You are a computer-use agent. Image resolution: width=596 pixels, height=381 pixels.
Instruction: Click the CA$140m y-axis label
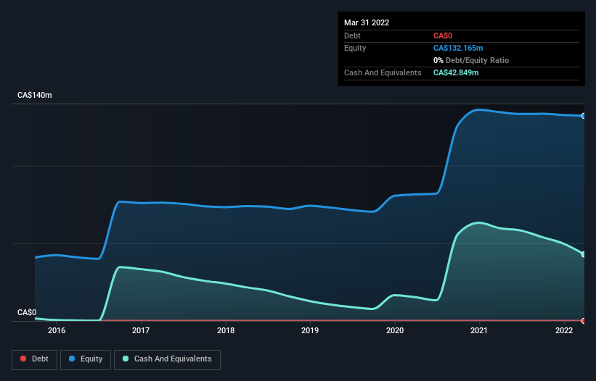[x=35, y=95]
